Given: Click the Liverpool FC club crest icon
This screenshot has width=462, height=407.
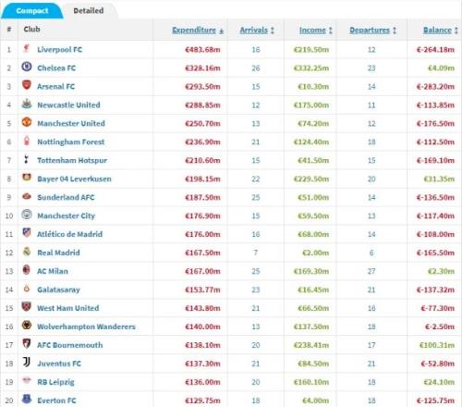Looking at the screenshot, I should (x=27, y=49).
